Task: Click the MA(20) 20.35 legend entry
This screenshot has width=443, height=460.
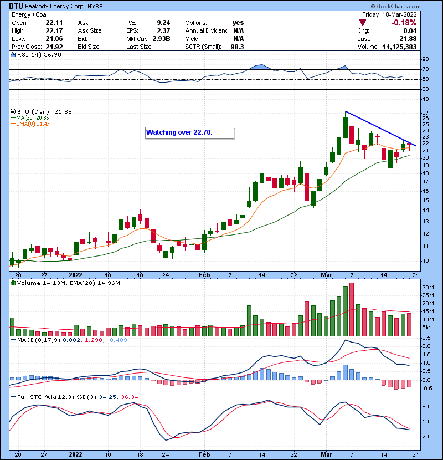Action: click(x=30, y=118)
